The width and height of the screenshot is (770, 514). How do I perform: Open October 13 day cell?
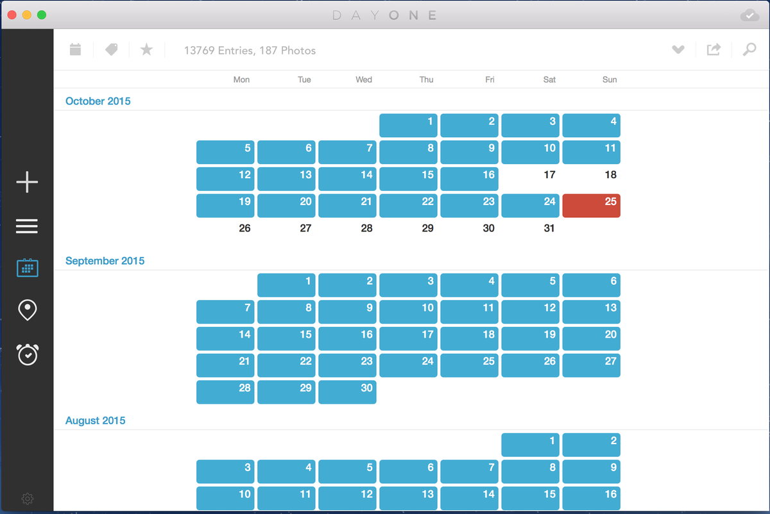click(286, 179)
